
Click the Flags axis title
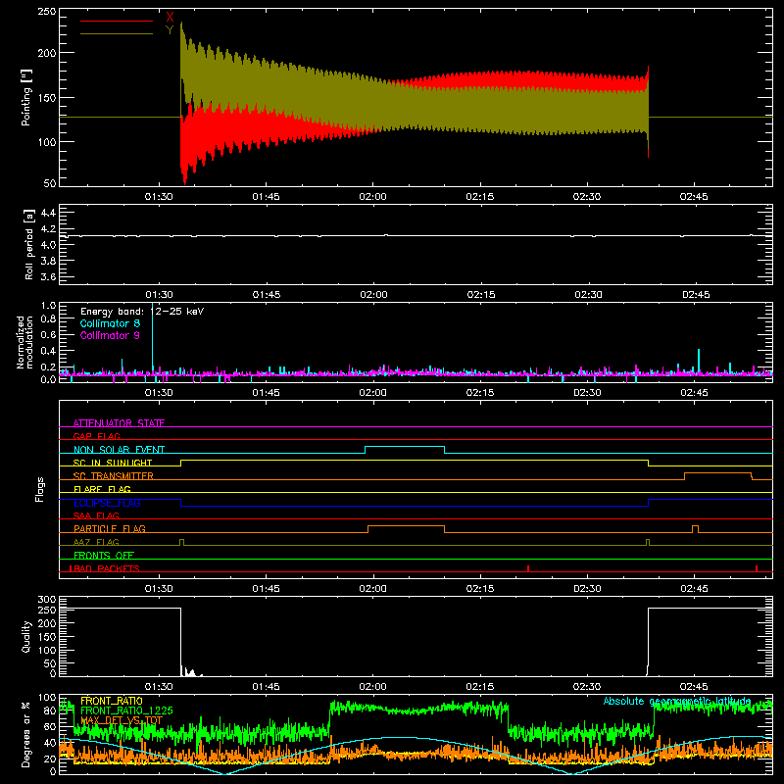coord(39,489)
